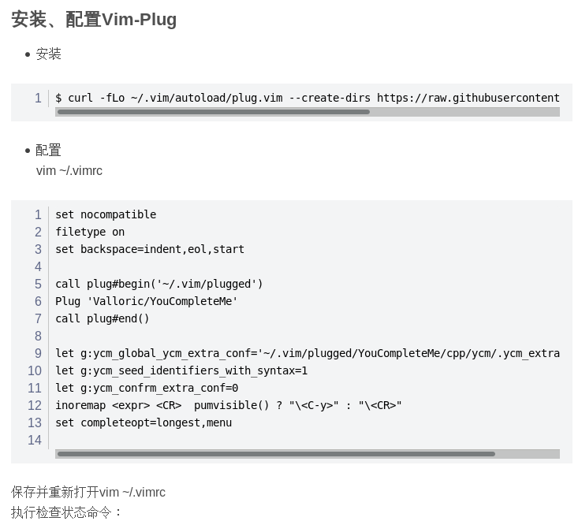578x521 pixels.
Task: Click the inoremap <expr> <CR> line
Action: (x=229, y=405)
